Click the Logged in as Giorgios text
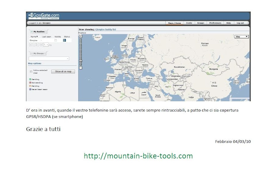This screenshot has width=277, height=177. pyautogui.click(x=40, y=23)
